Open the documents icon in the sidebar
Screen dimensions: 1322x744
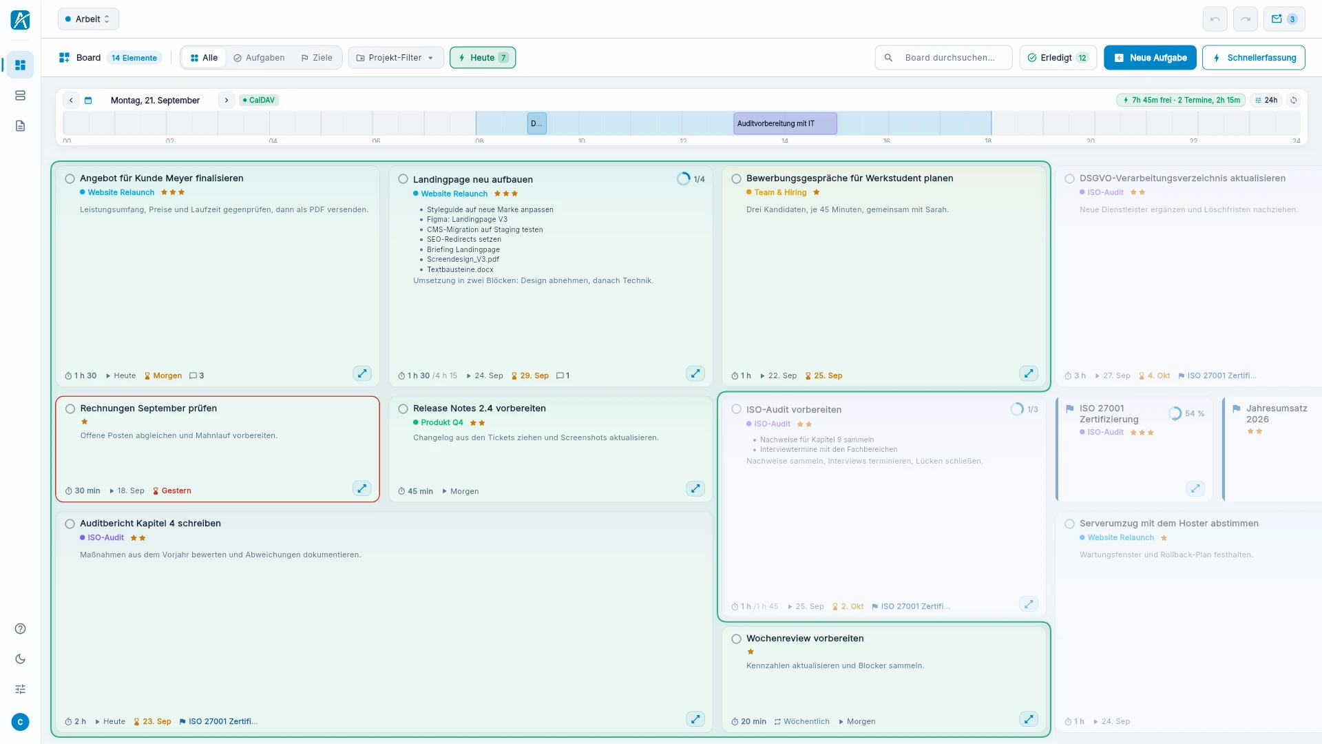coord(20,125)
